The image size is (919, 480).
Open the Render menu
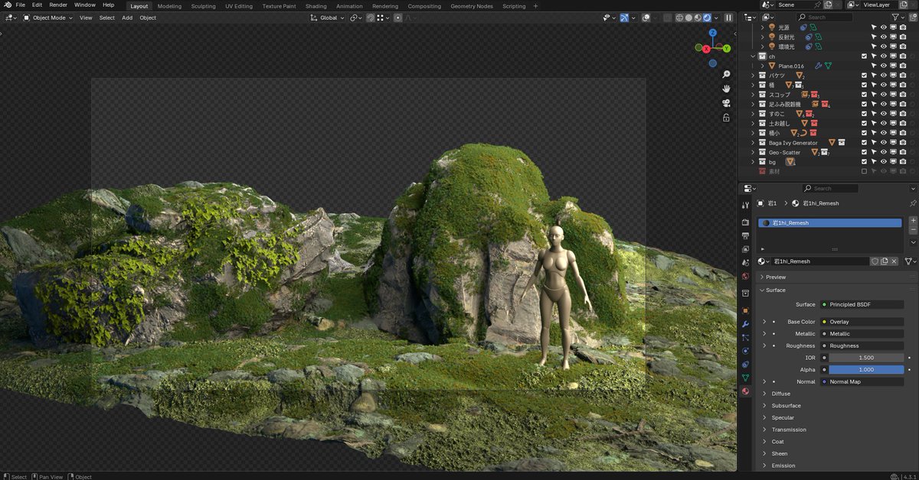pyautogui.click(x=58, y=5)
